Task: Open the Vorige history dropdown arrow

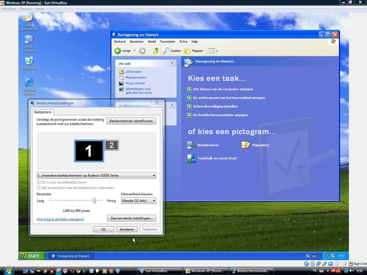Action: click(135, 51)
